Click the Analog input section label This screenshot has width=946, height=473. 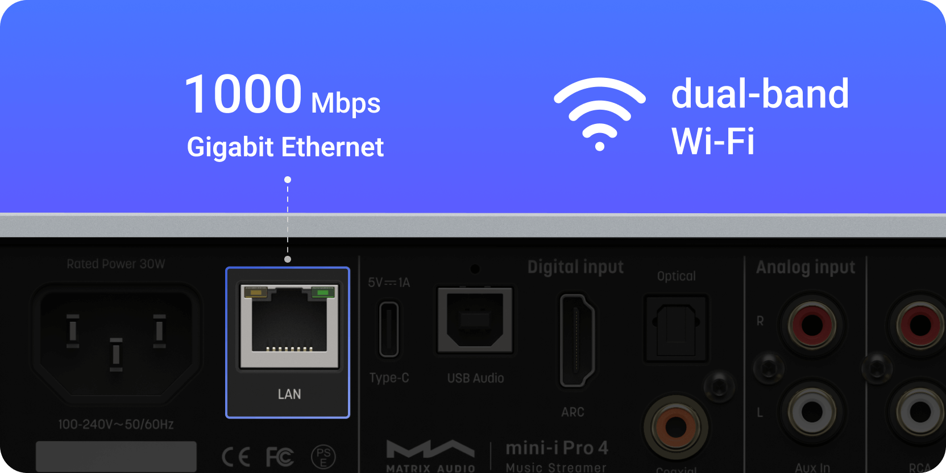coord(806,267)
